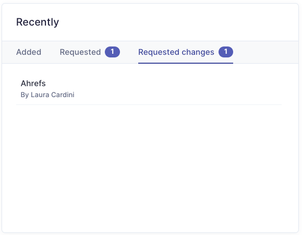Click the divider line under the Ahrefs item
This screenshot has height=235, width=302.
[x=149, y=104]
